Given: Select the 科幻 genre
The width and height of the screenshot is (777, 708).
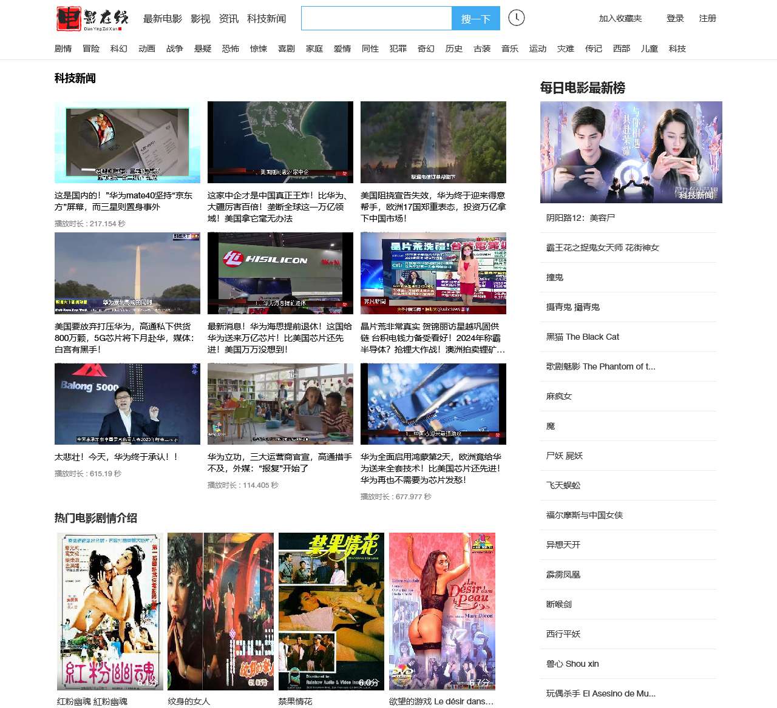Looking at the screenshot, I should point(119,49).
